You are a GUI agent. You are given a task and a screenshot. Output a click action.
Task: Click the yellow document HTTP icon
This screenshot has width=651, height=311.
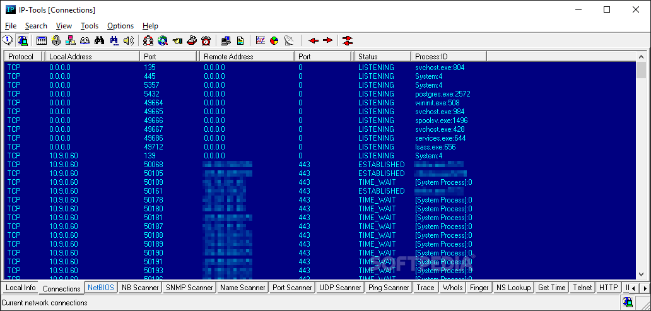[x=240, y=40]
